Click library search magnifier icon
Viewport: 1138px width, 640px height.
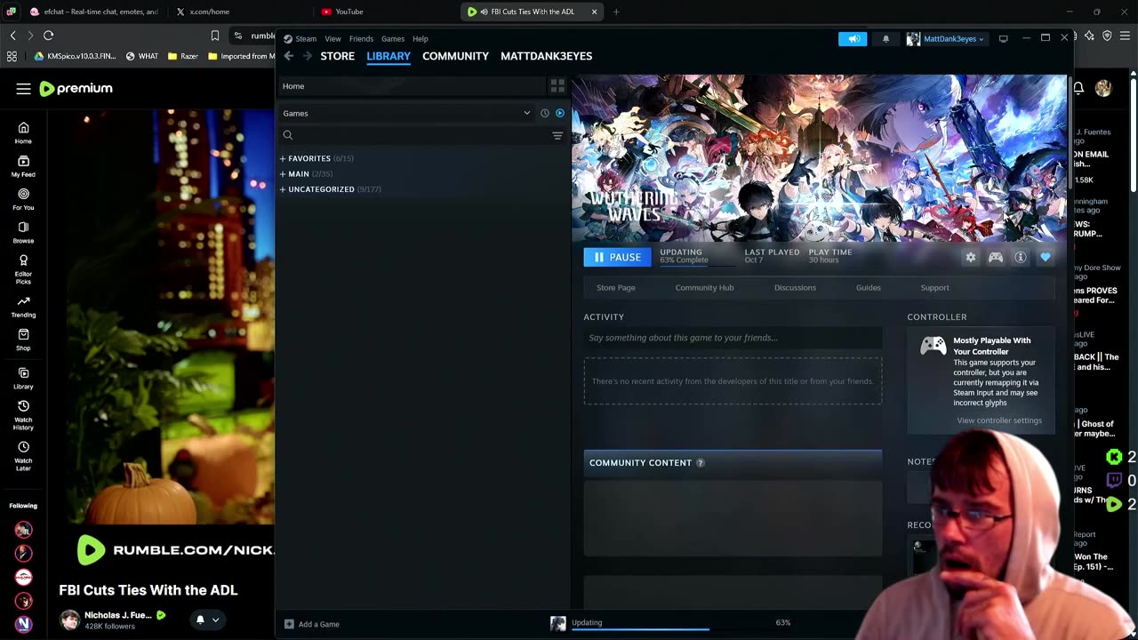[x=288, y=135]
